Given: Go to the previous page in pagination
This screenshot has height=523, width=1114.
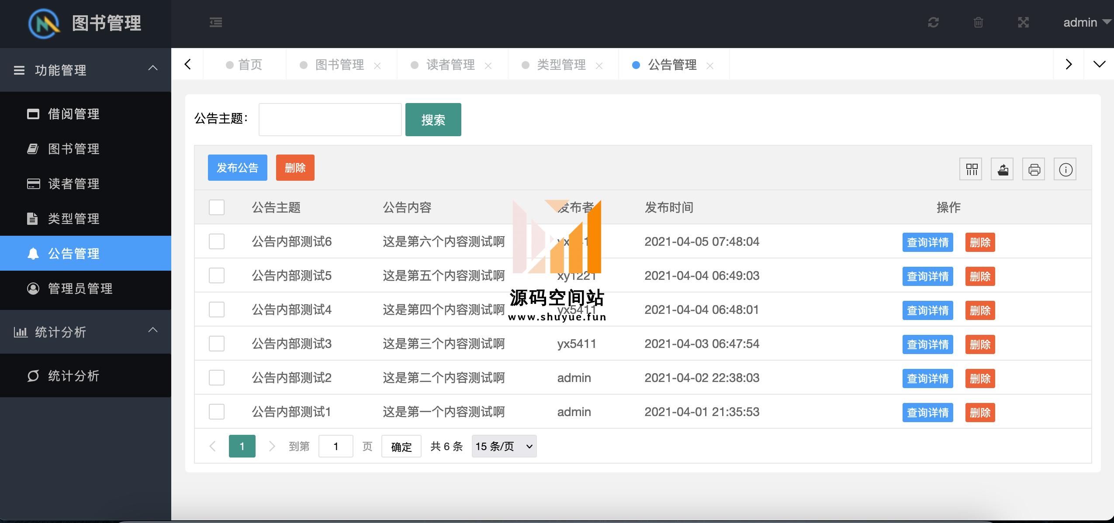Looking at the screenshot, I should [x=213, y=446].
